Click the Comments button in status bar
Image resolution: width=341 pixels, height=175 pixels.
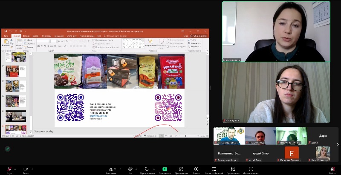[150, 136]
